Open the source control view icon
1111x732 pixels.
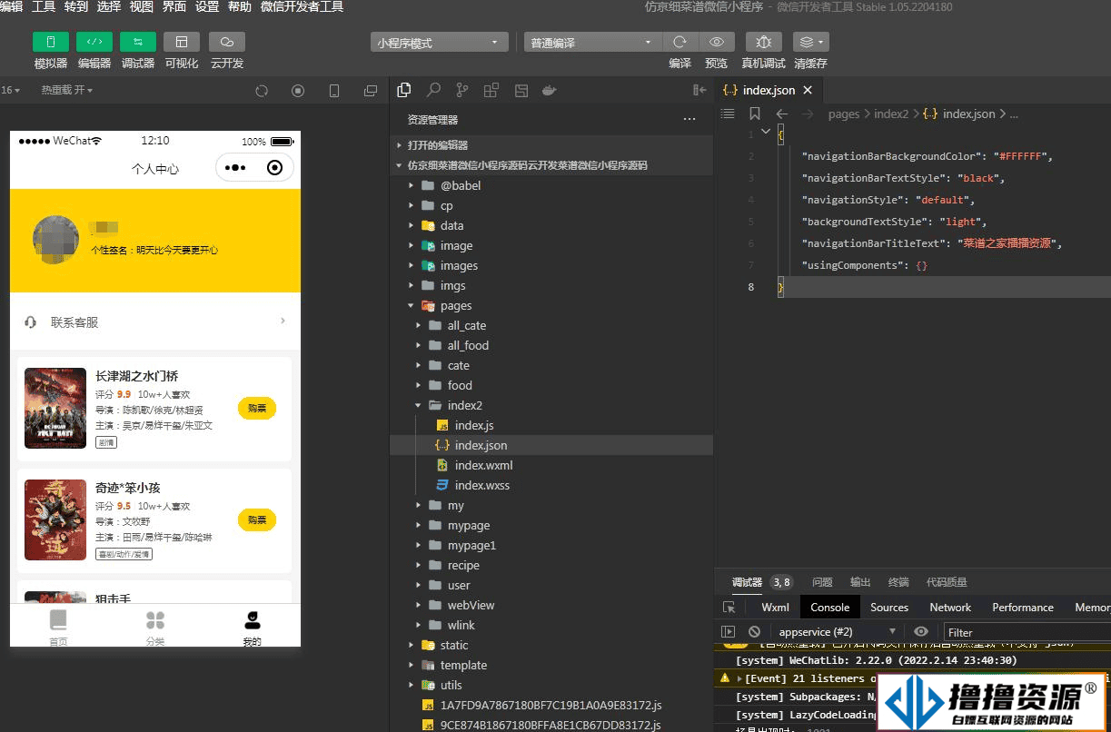tap(462, 90)
